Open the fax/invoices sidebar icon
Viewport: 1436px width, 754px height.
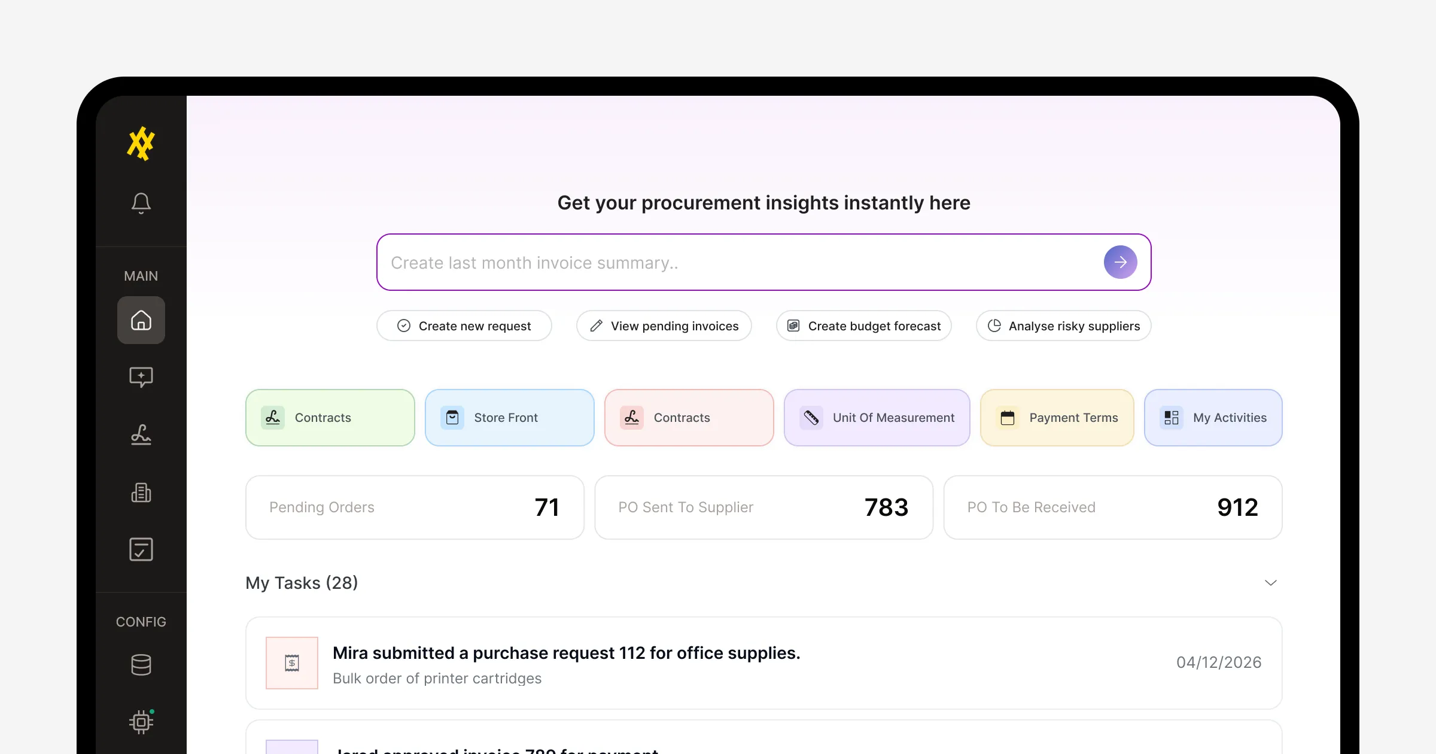coord(141,492)
